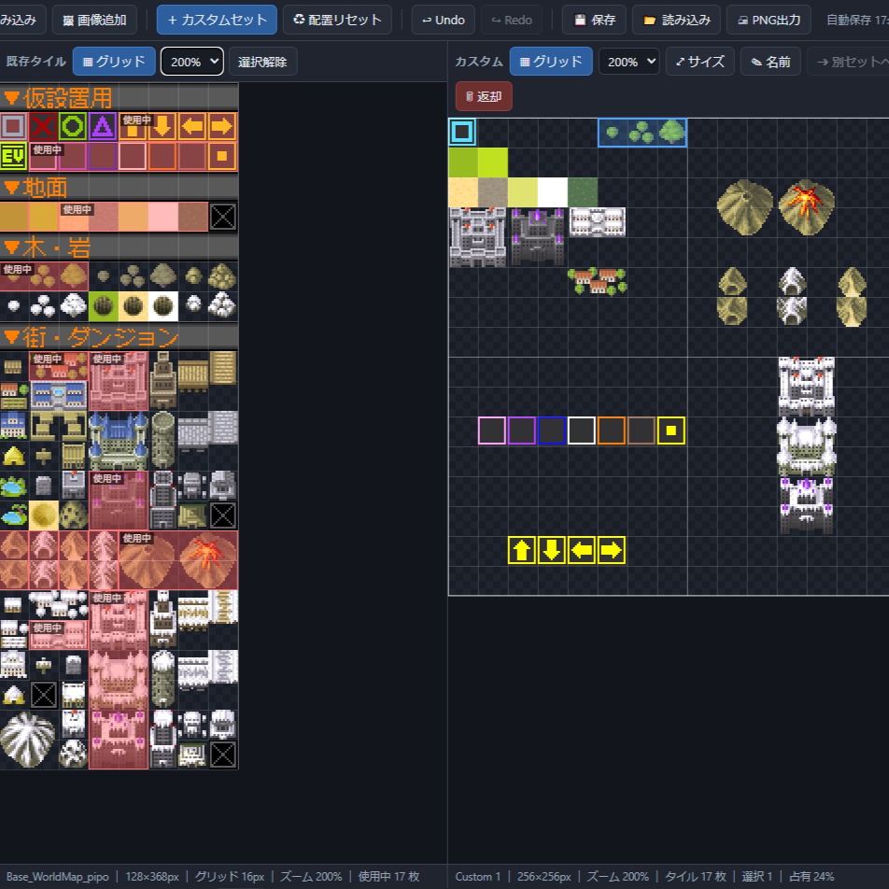Load a file with the 読み込み button
Image resolution: width=889 pixels, height=889 pixels.
pos(676,20)
